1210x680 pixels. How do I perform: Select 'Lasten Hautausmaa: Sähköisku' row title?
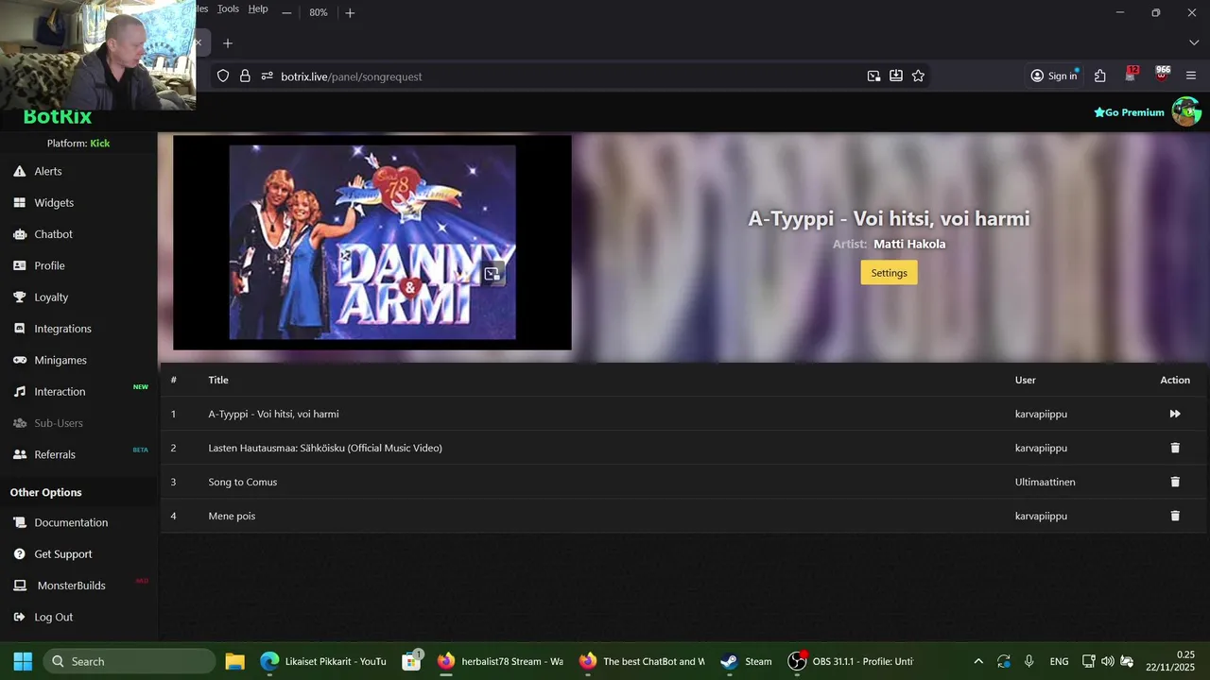325,448
